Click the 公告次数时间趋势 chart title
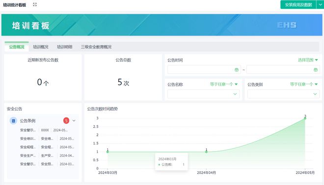The height and width of the screenshot is (185, 324). point(103,109)
